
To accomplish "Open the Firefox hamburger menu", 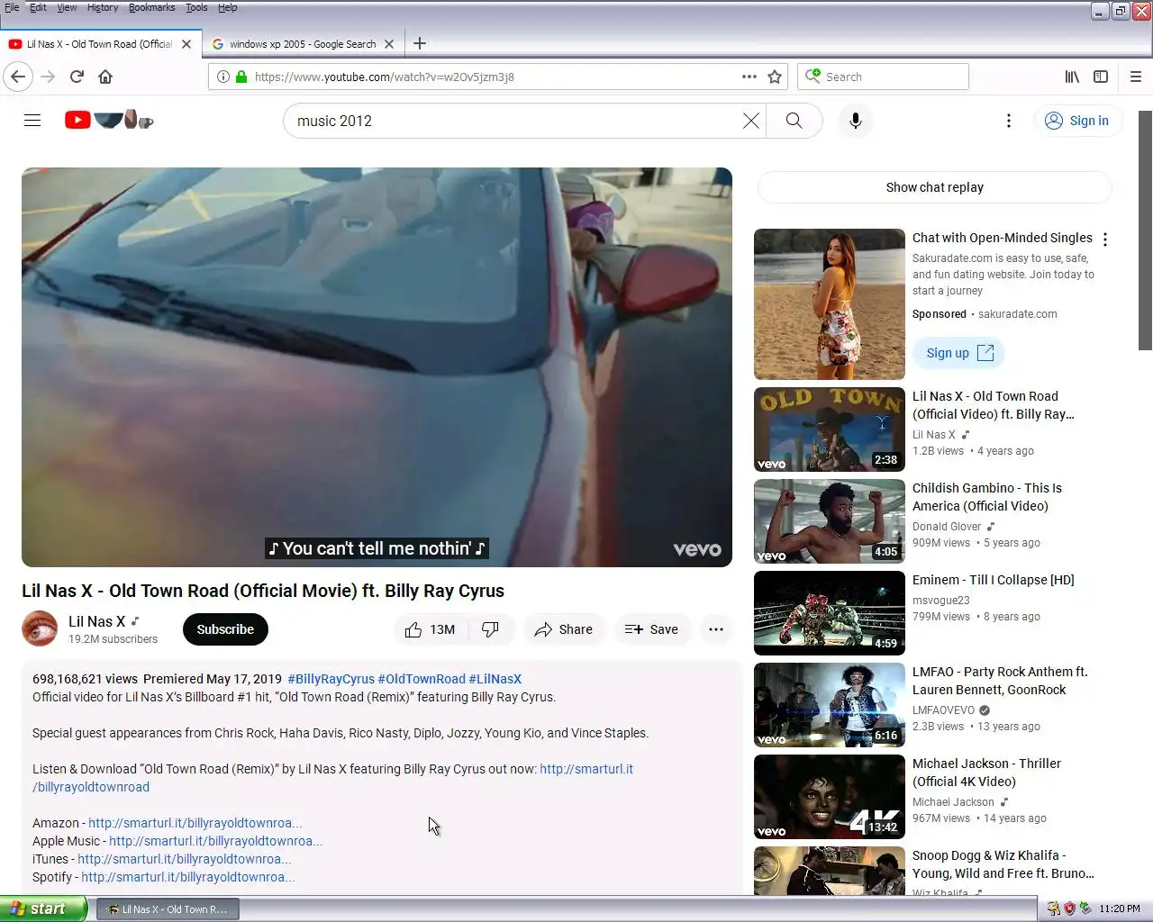I will (x=1136, y=77).
